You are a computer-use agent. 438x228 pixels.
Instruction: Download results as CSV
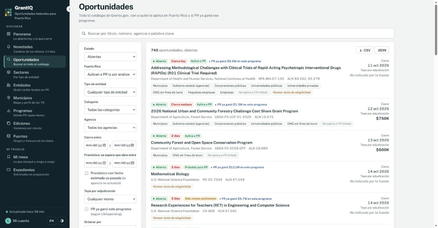tap(365, 50)
